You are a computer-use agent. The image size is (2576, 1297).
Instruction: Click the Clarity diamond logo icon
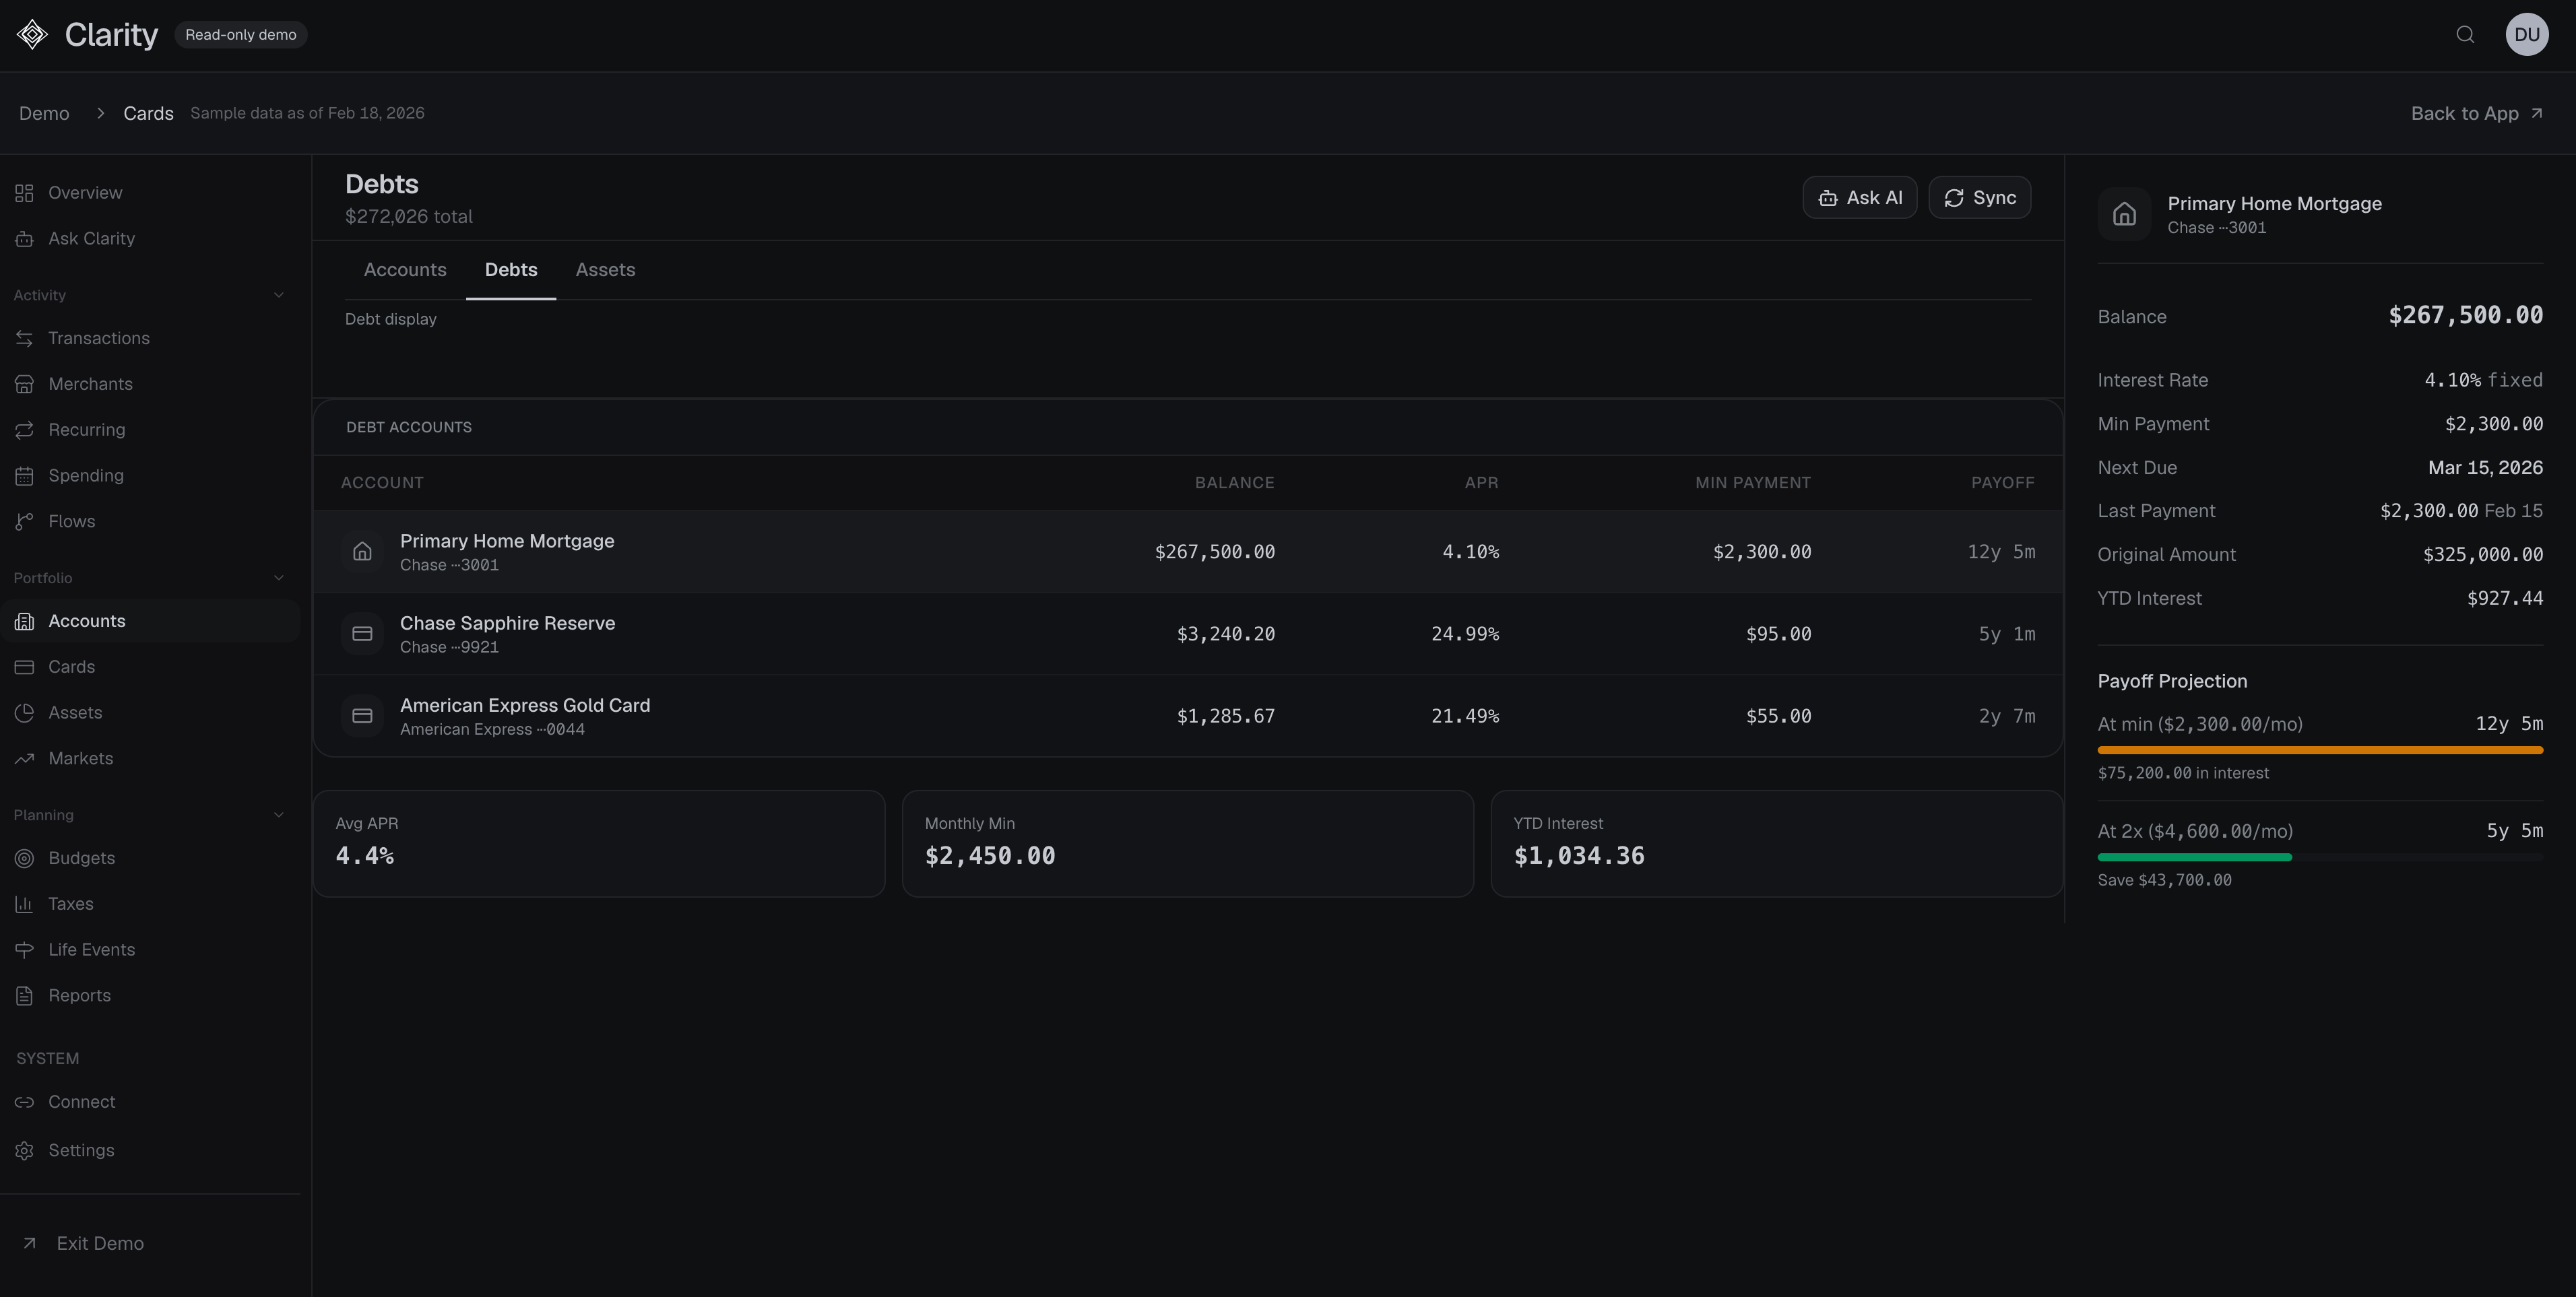[x=31, y=33]
